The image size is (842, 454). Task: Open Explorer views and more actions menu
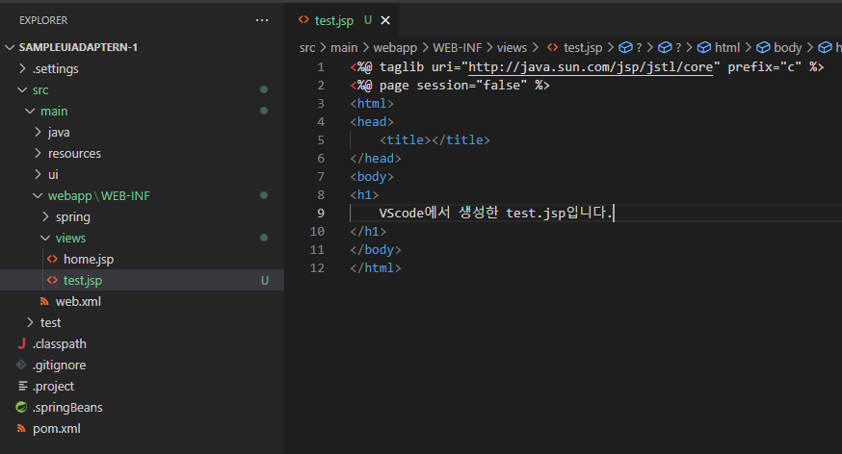(262, 20)
